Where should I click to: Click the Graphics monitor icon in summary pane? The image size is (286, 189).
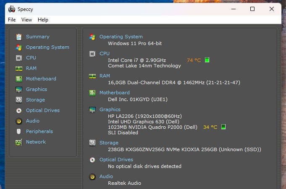tap(92, 110)
